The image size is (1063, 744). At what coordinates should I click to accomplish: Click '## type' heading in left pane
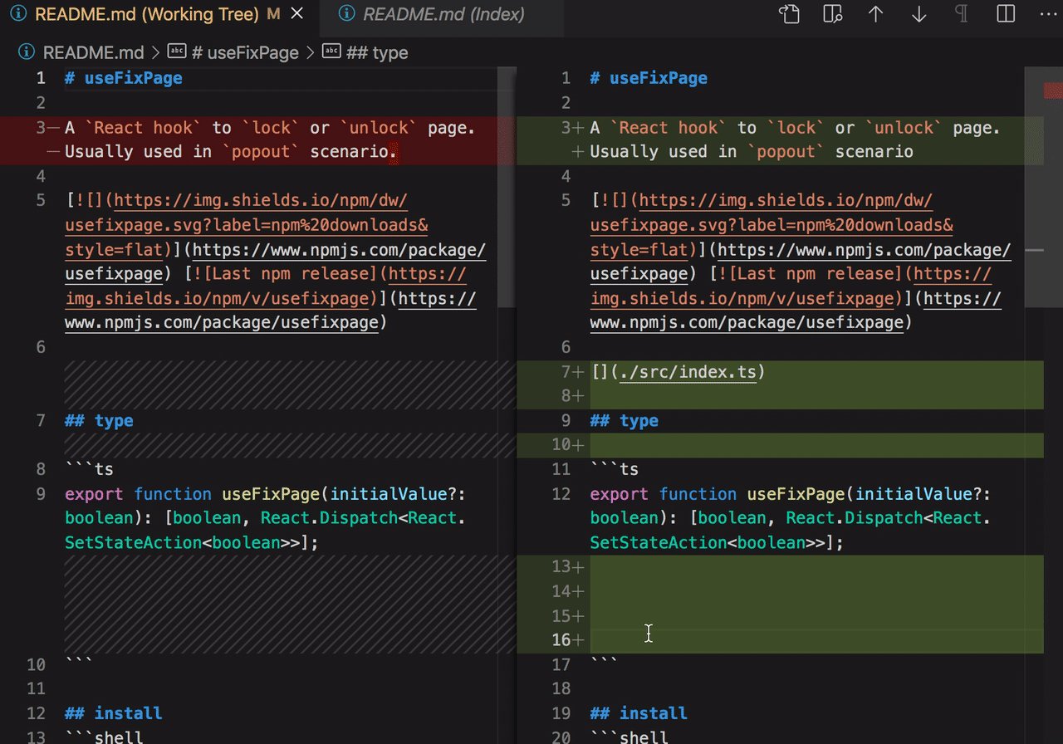click(99, 421)
